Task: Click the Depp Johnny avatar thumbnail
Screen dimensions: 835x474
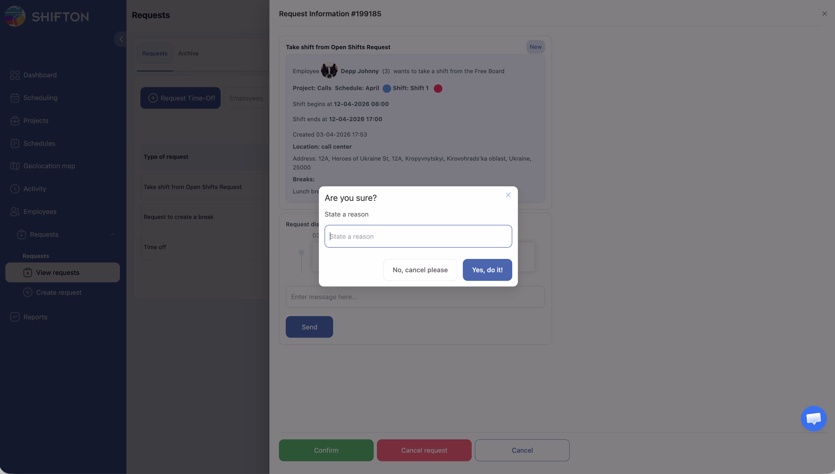Action: [329, 70]
